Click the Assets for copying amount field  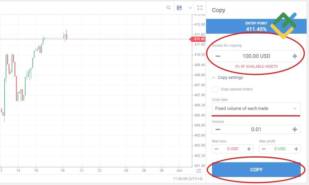(x=256, y=56)
